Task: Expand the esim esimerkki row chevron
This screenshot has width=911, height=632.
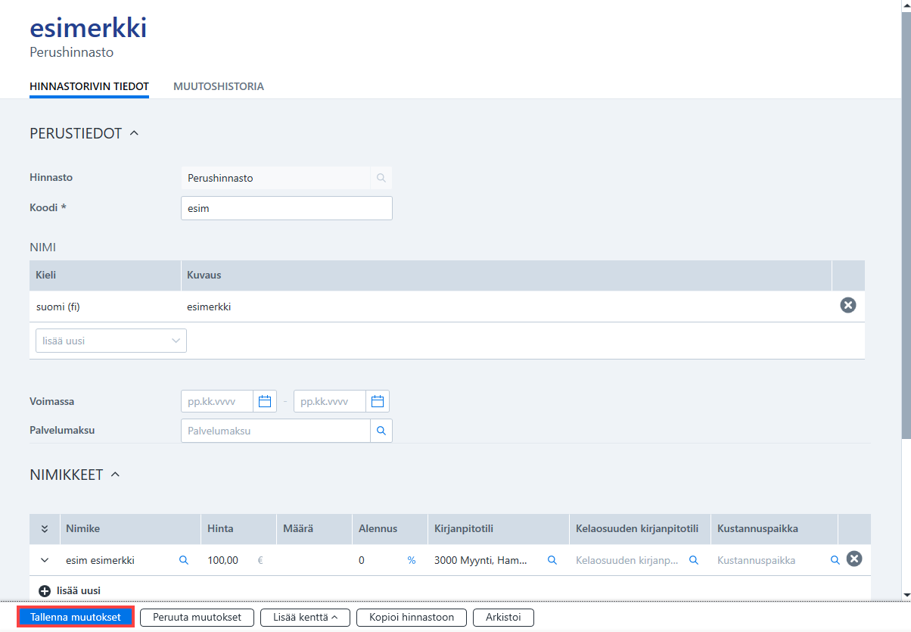Action: pyautogui.click(x=45, y=560)
